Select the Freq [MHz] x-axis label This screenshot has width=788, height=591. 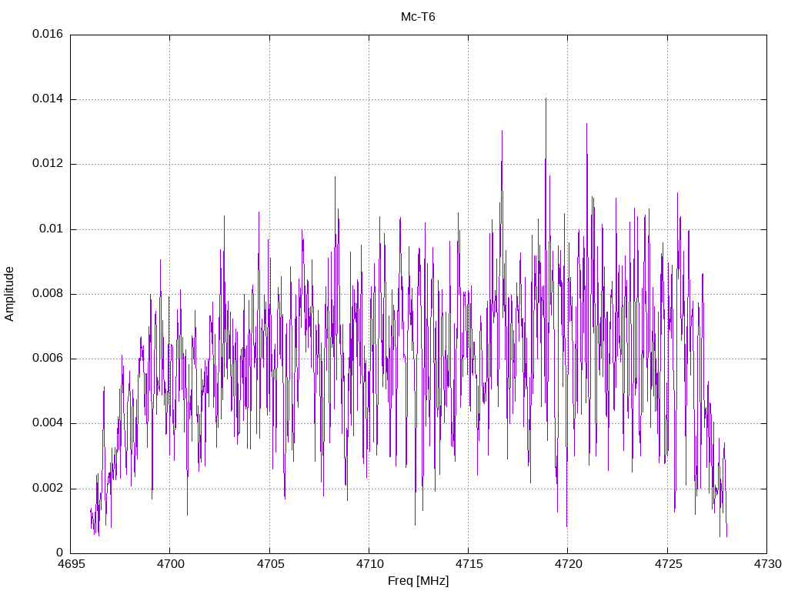pos(418,581)
